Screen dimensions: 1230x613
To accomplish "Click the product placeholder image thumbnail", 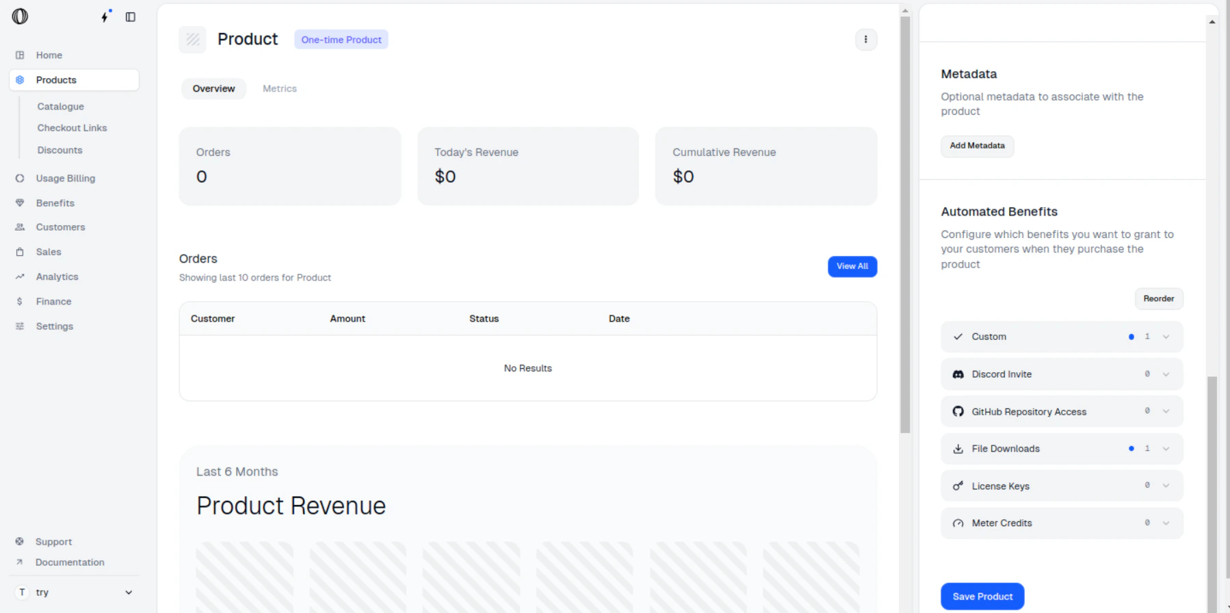I will pyautogui.click(x=193, y=40).
